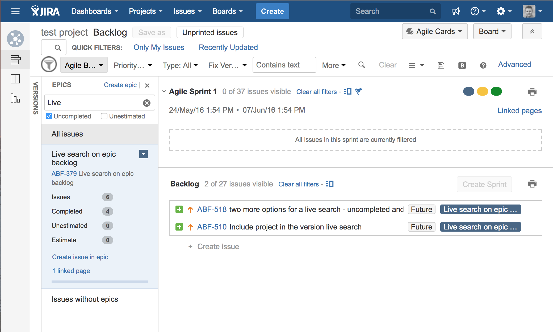Screen dimensions: 553x332
Task: Open the Dashboards menu
Action: click(x=94, y=11)
